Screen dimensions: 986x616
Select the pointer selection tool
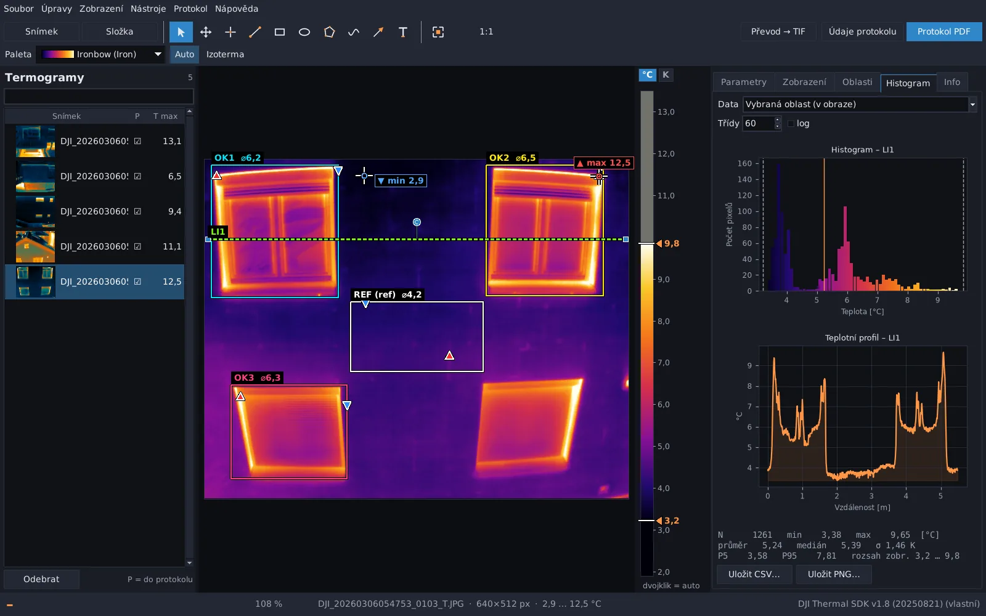(x=181, y=32)
